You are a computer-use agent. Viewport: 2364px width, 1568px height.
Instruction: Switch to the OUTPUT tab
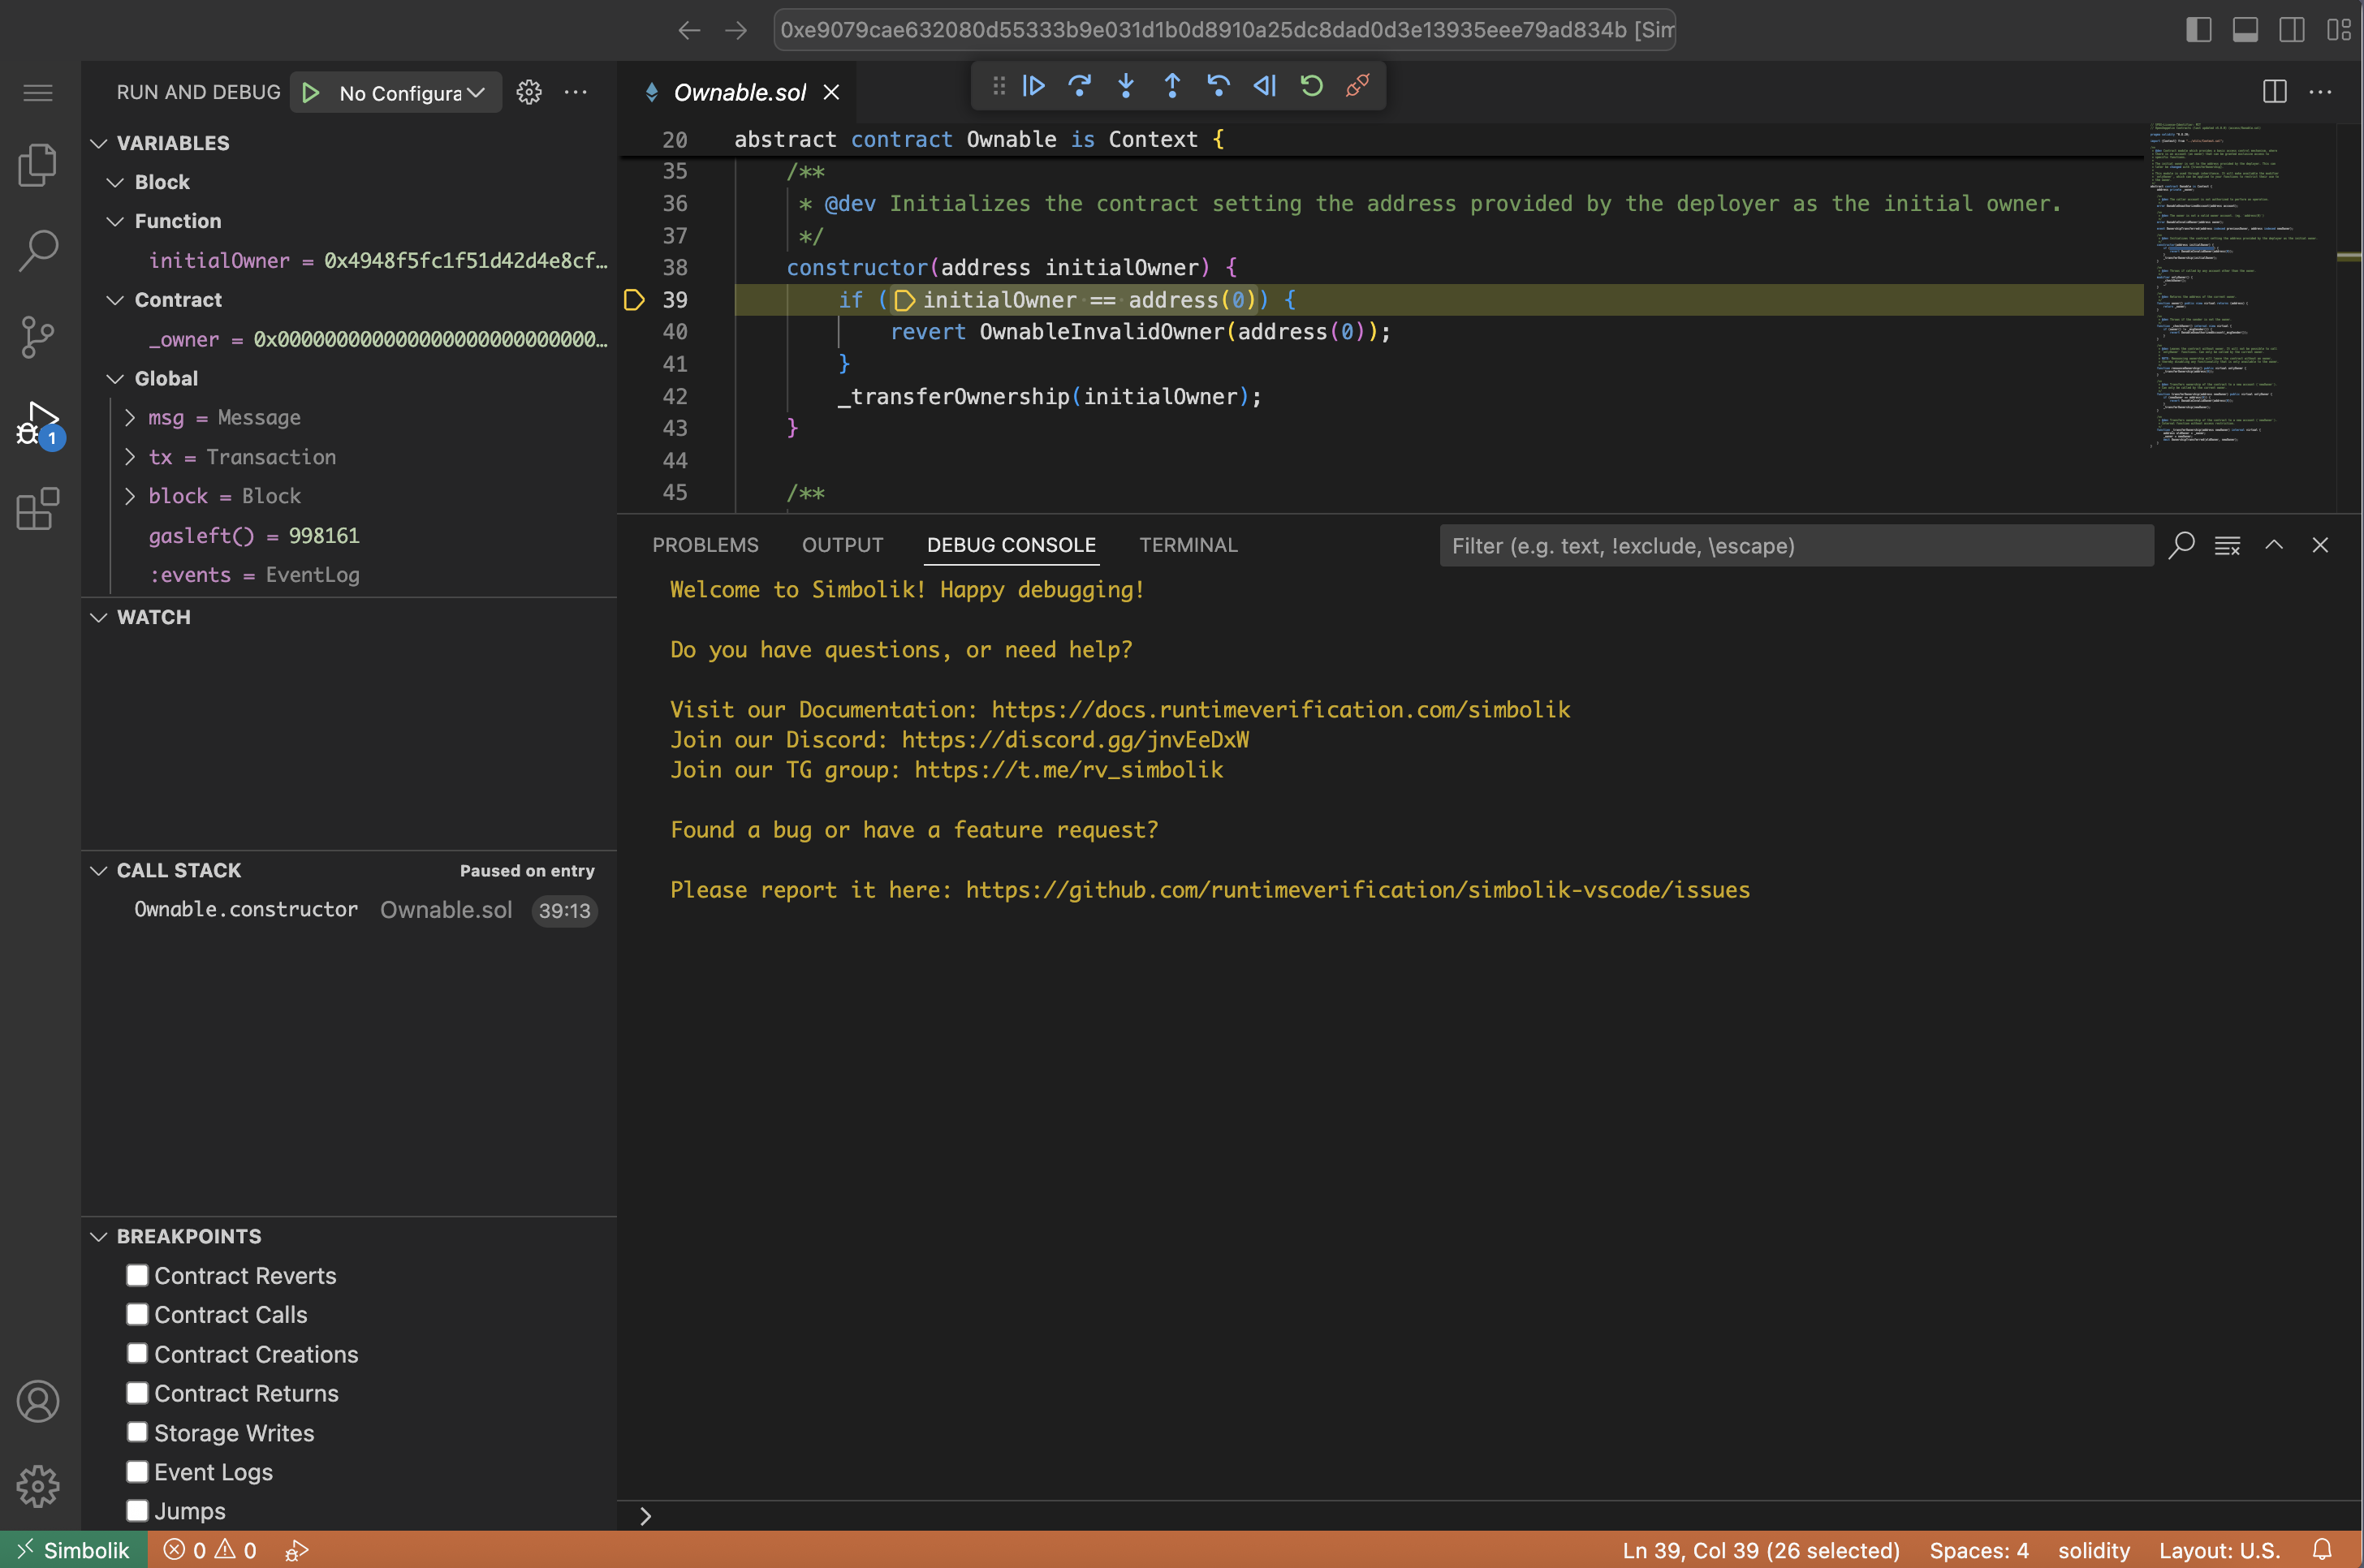coord(842,545)
